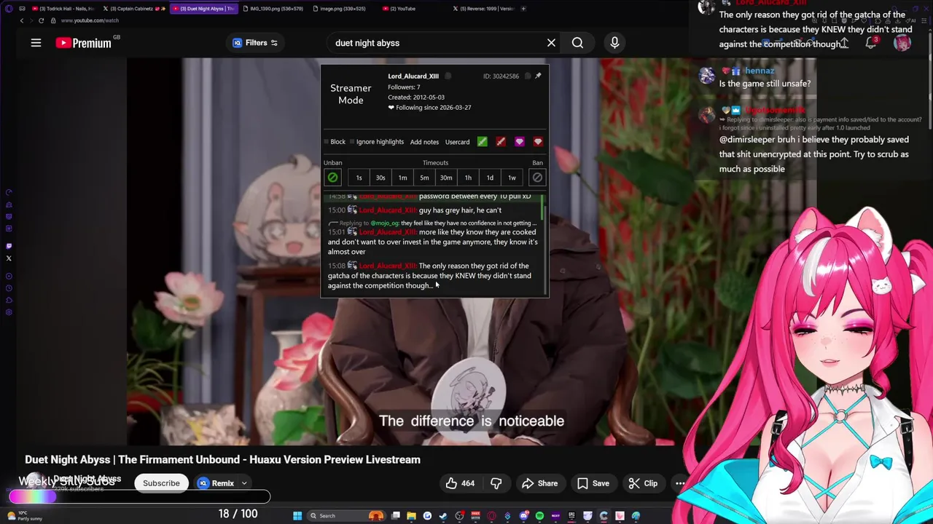Switch to the (2) YouTube tab
Image resolution: width=933 pixels, height=524 pixels.
pyautogui.click(x=414, y=9)
